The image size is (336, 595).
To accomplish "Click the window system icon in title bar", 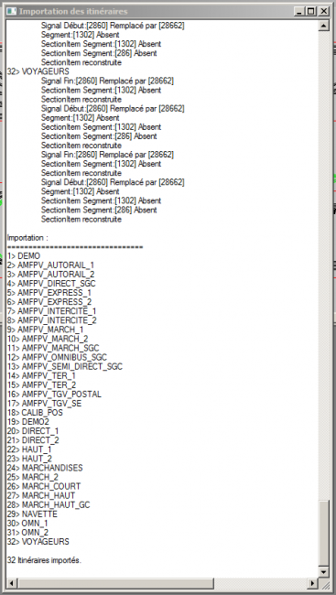I will [12, 11].
